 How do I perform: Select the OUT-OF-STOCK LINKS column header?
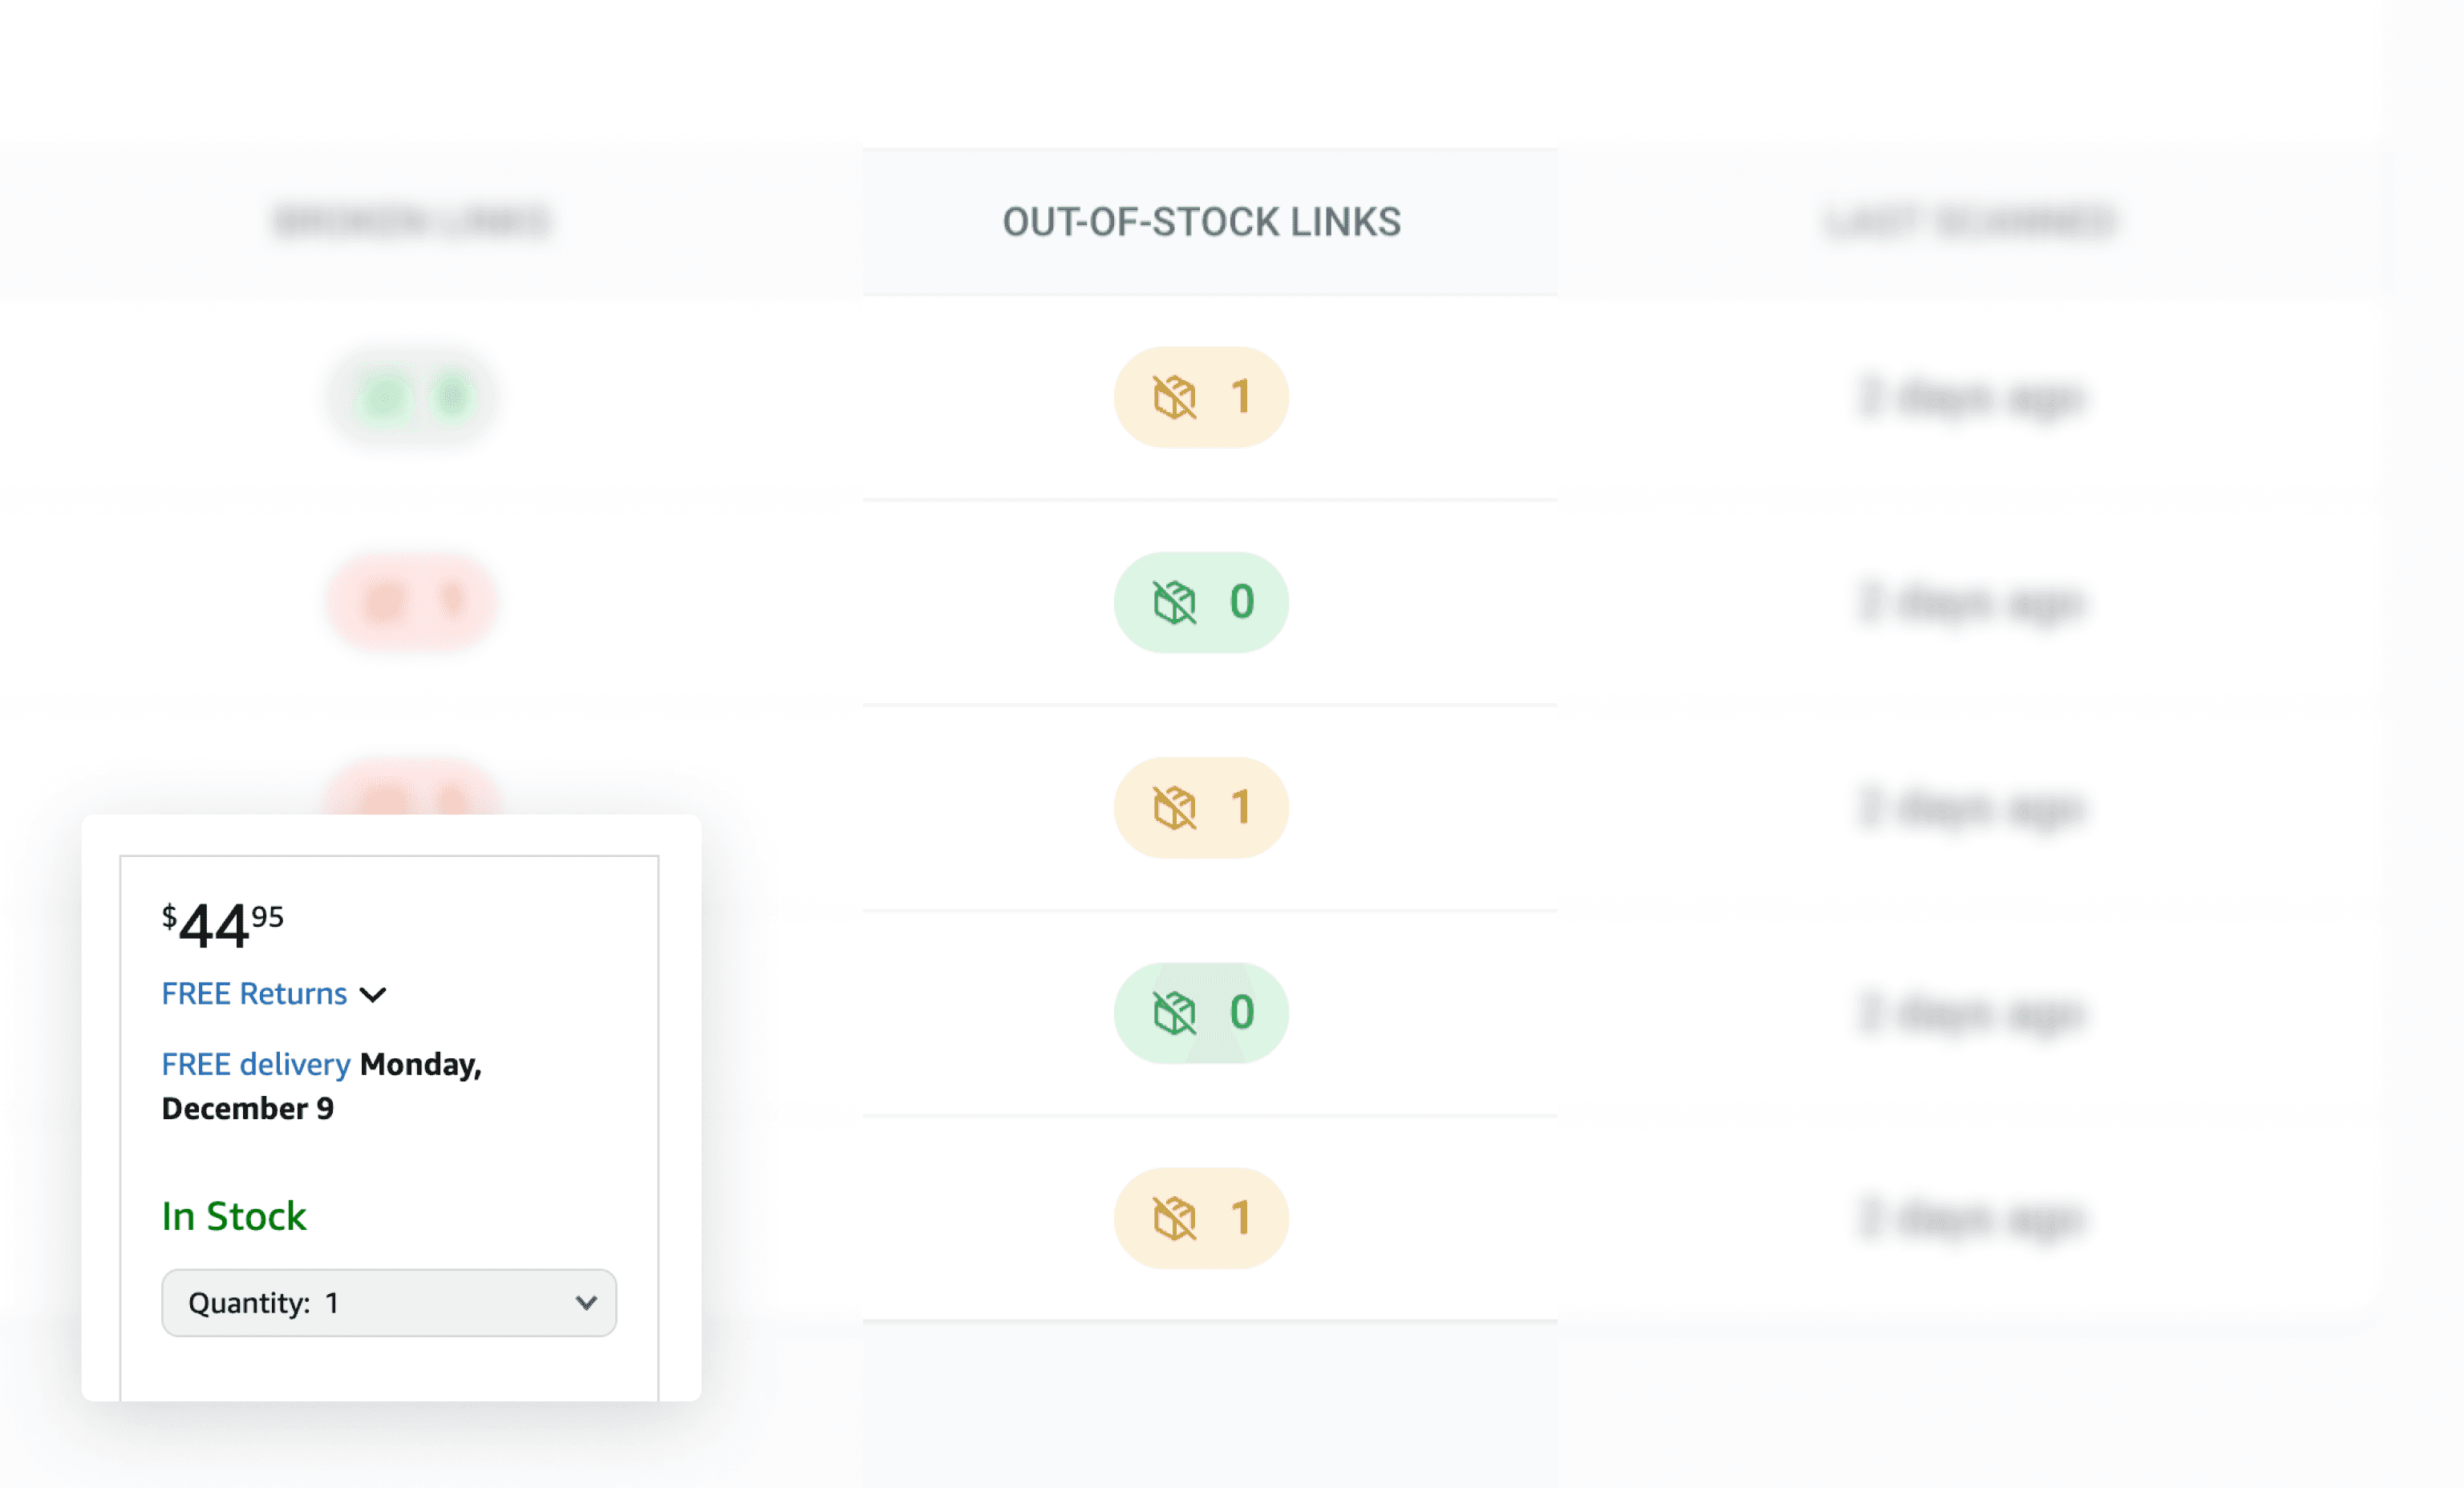1201,222
